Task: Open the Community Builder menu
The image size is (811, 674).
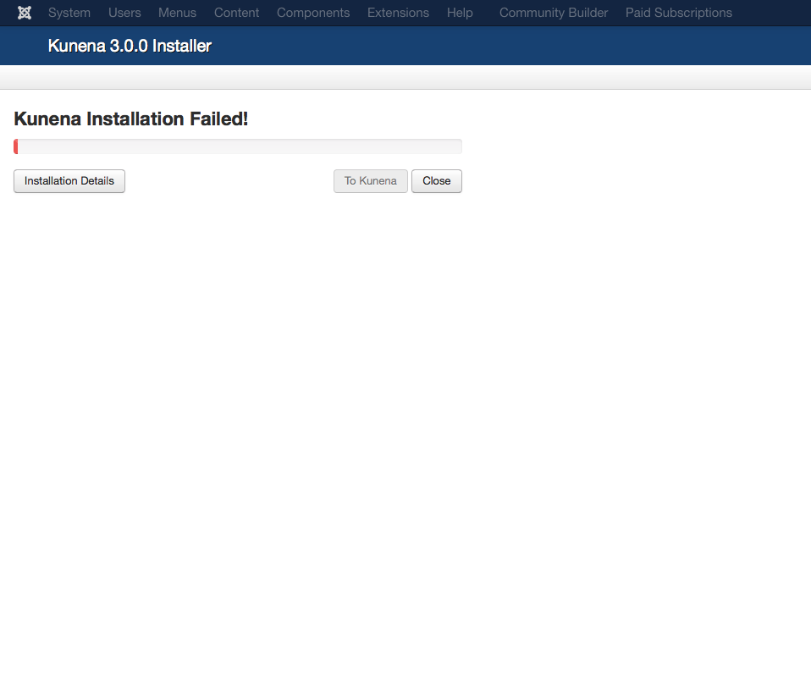Action: pyautogui.click(x=554, y=13)
